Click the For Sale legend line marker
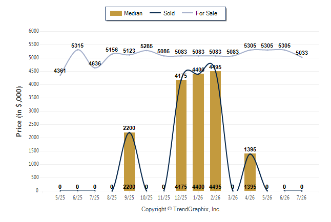The width and height of the screenshot is (331, 222). pyautogui.click(x=188, y=13)
